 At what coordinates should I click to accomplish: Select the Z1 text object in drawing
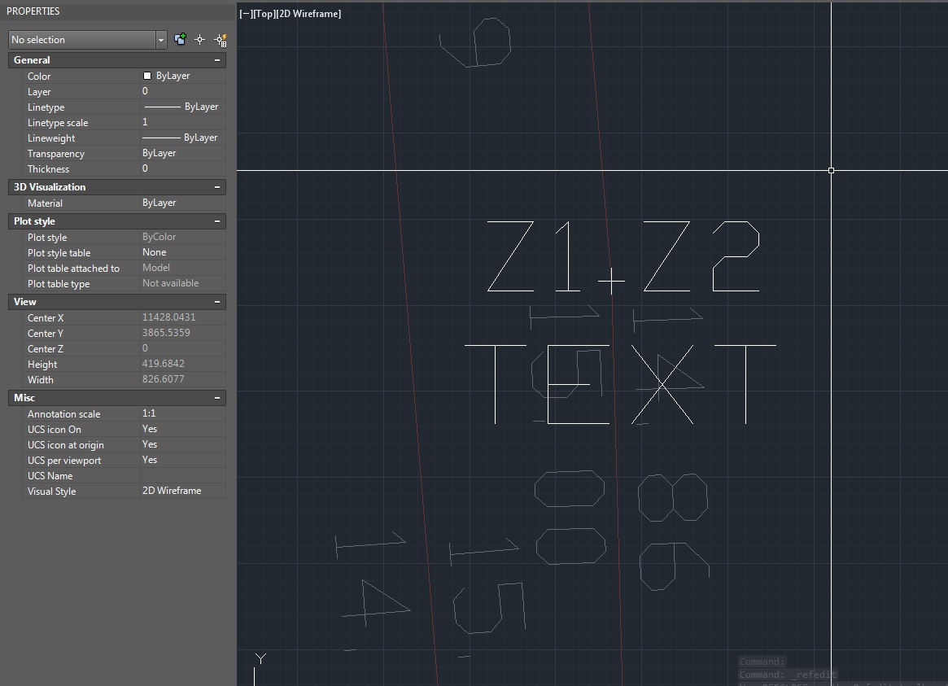(535, 256)
